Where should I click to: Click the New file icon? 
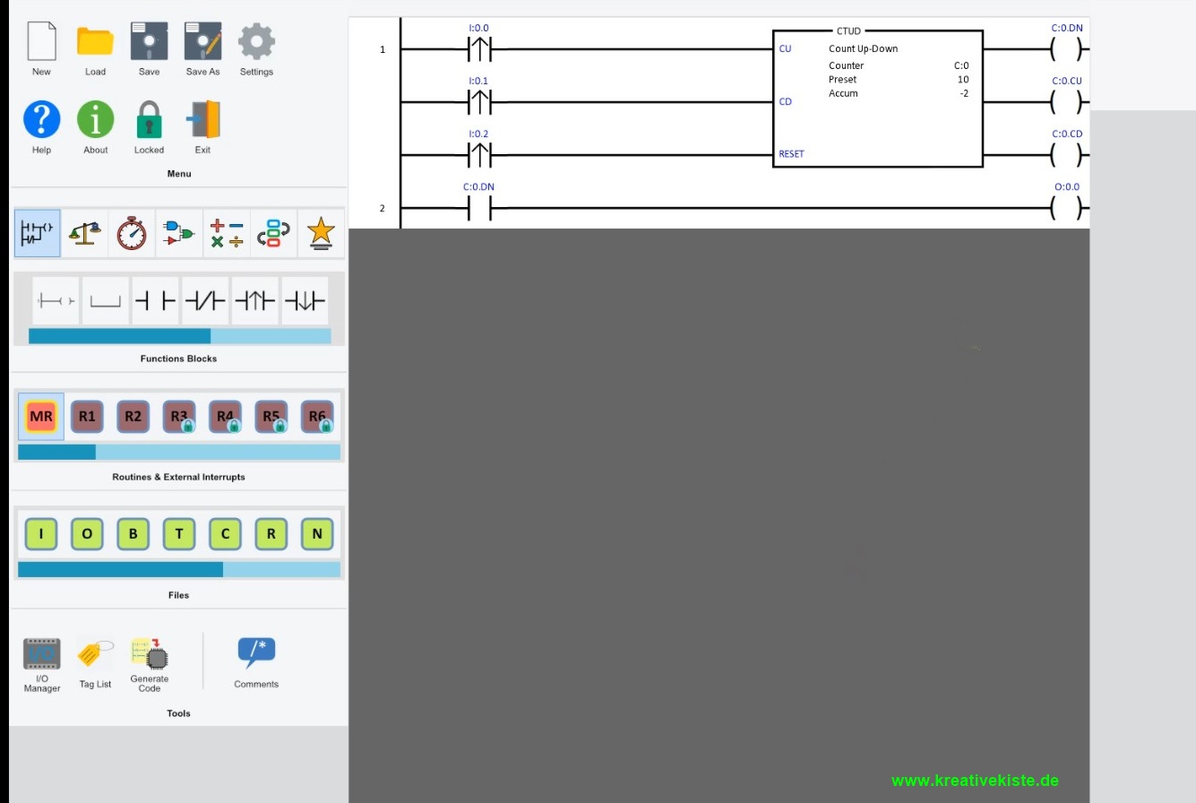[41, 42]
